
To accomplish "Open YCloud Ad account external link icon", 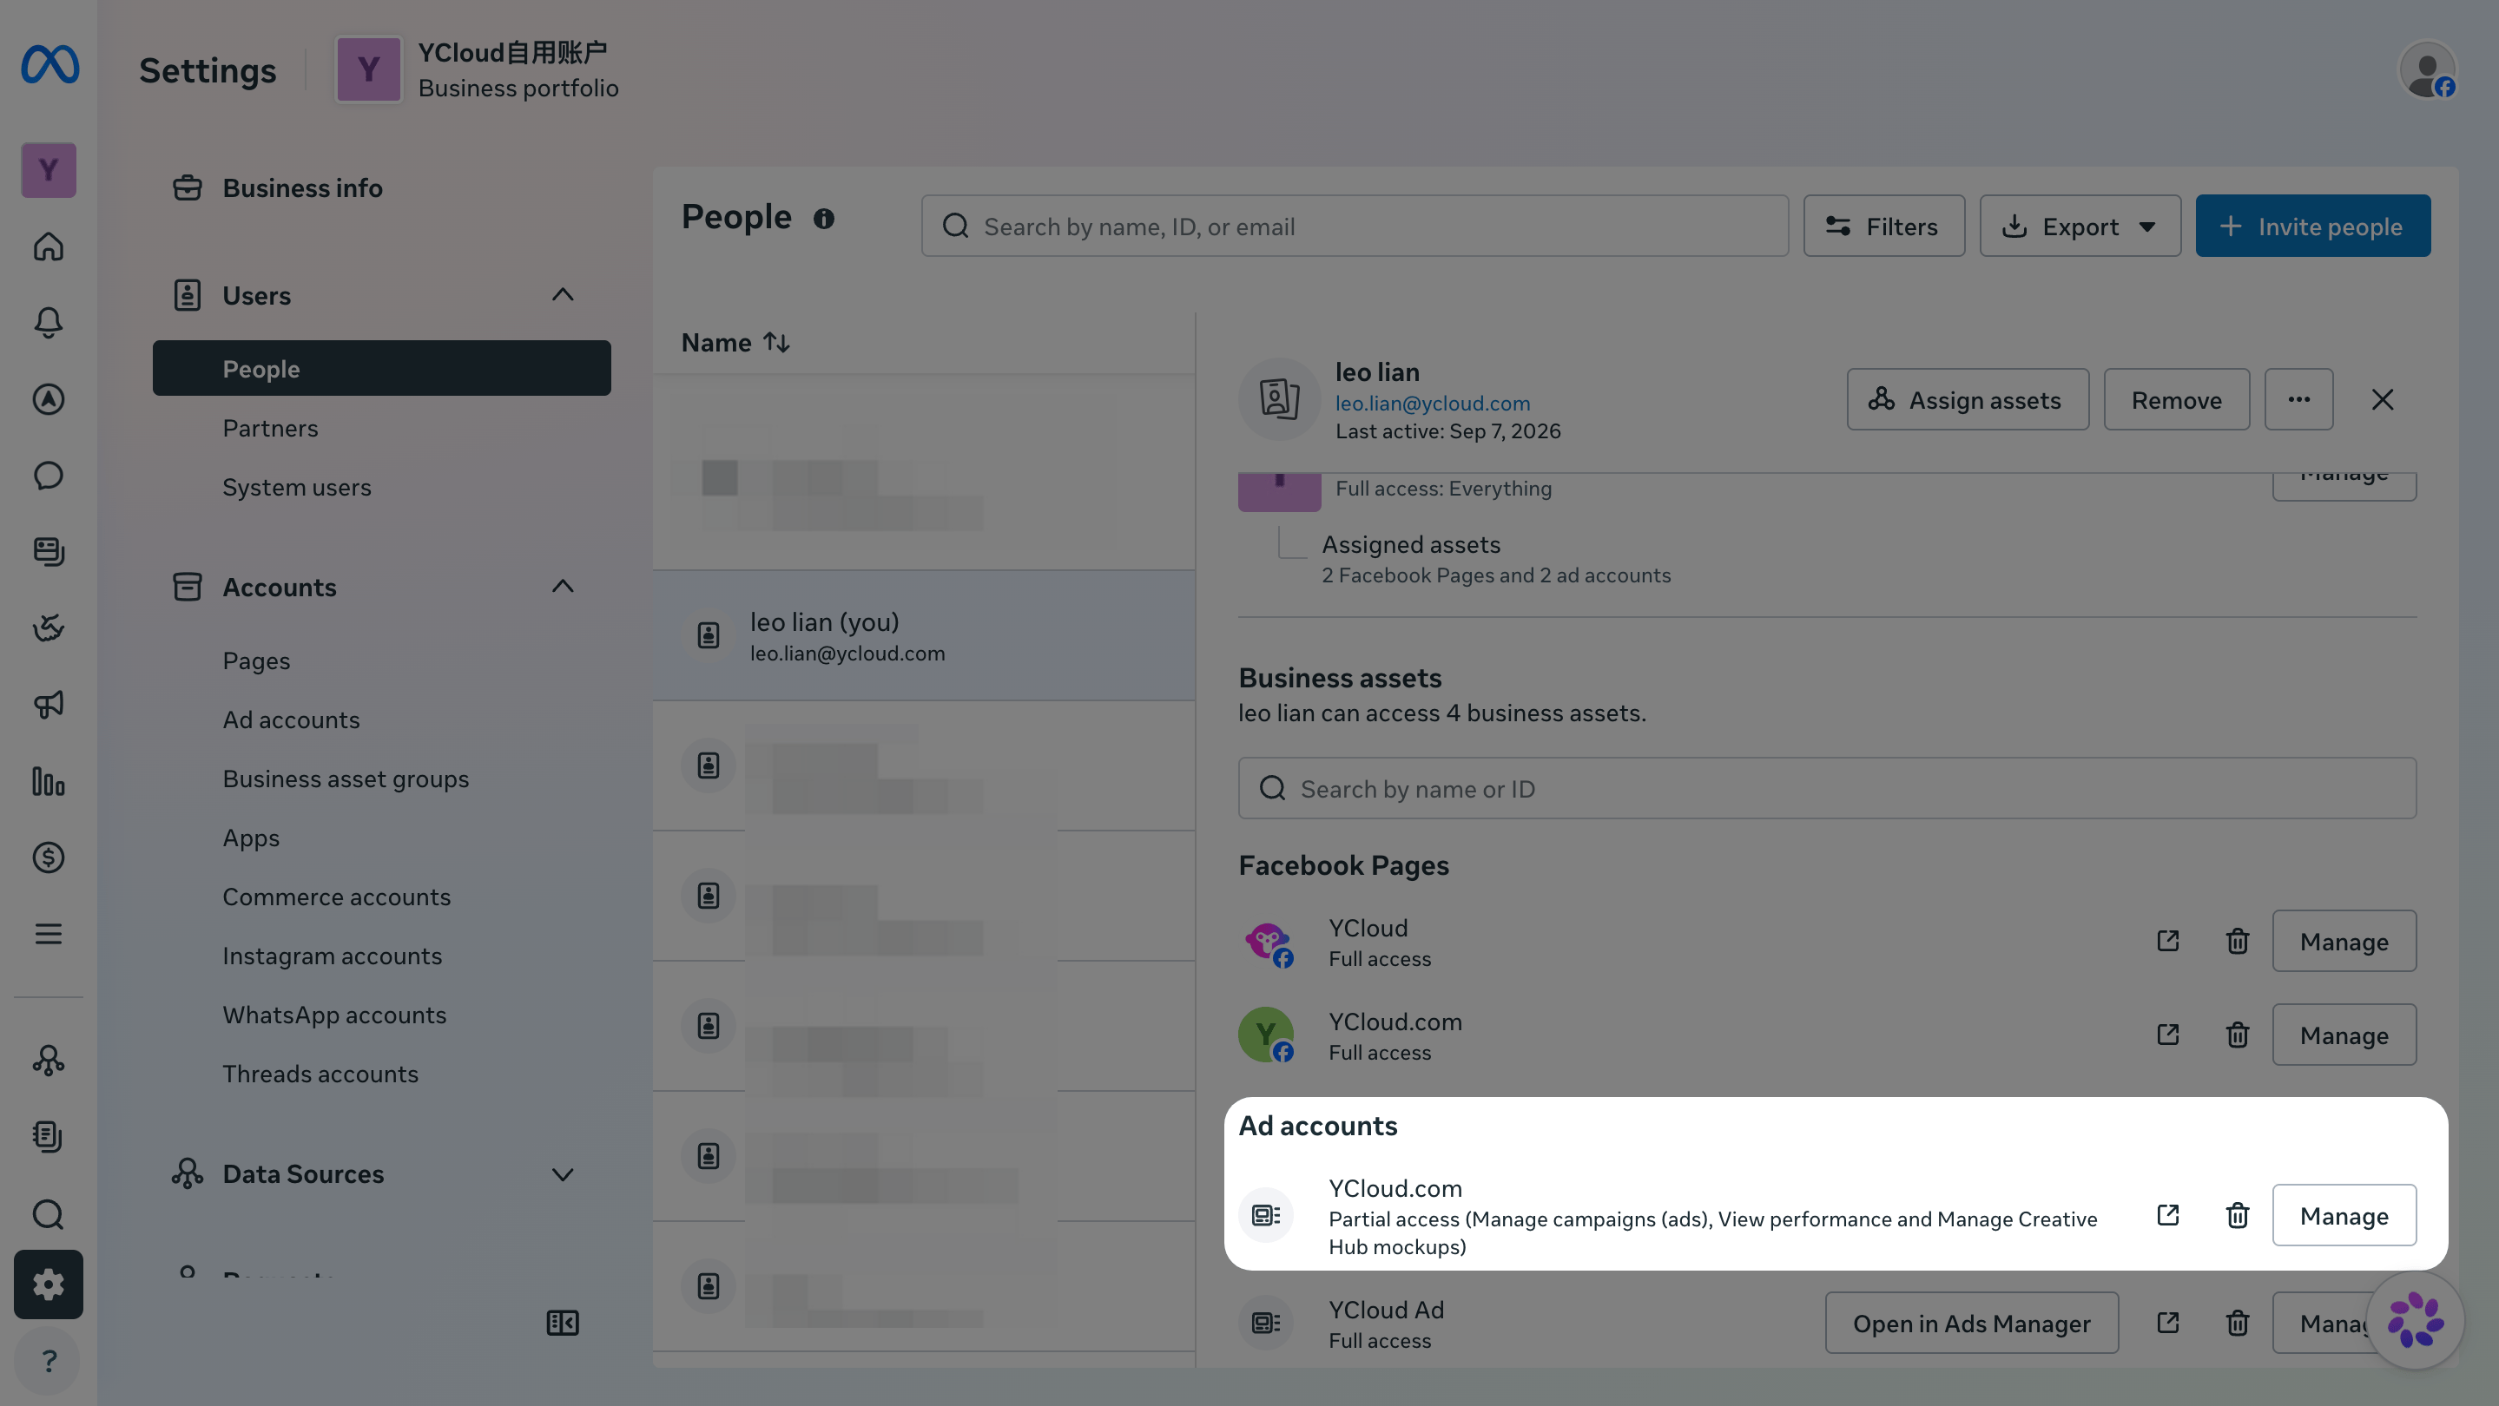I will (x=2167, y=1323).
